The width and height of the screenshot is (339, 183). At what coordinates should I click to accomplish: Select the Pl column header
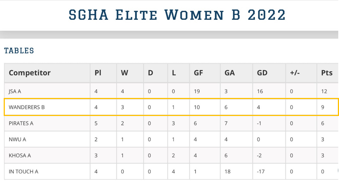98,73
